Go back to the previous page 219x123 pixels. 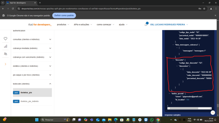tap(3, 9)
